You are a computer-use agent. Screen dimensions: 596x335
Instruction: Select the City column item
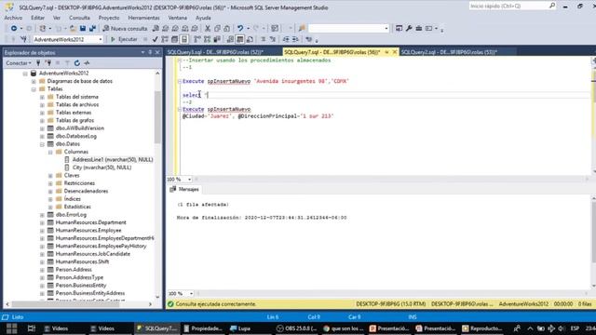point(102,167)
